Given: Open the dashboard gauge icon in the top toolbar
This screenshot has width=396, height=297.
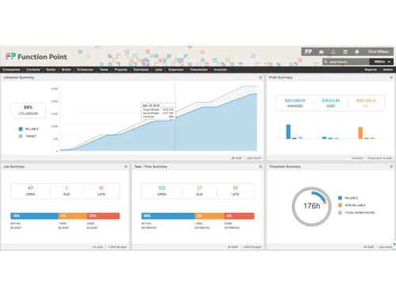Looking at the screenshot, I should coord(322,51).
